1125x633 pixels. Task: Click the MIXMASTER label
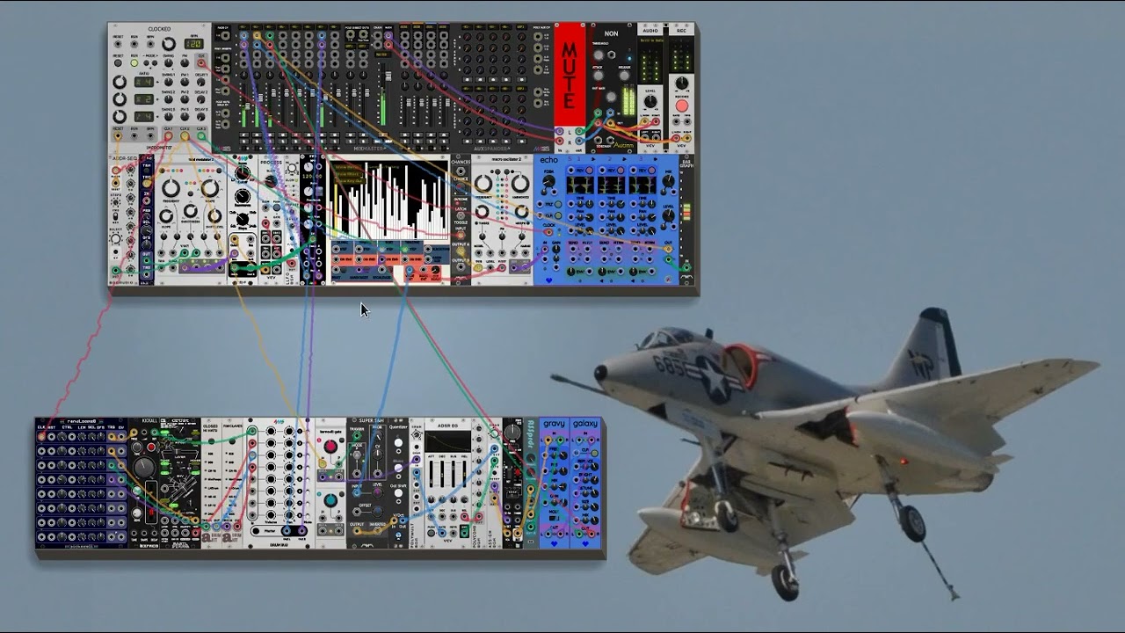point(369,149)
